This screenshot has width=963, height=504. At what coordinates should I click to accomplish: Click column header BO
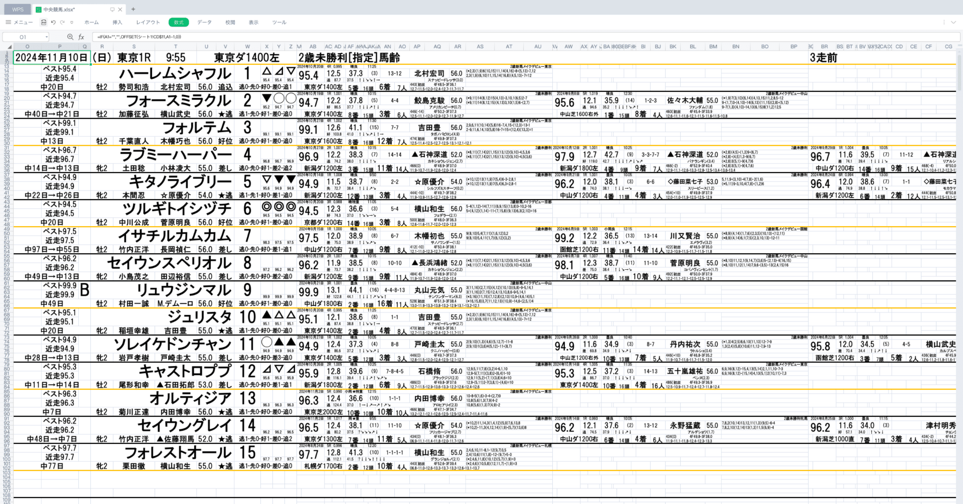click(x=764, y=47)
